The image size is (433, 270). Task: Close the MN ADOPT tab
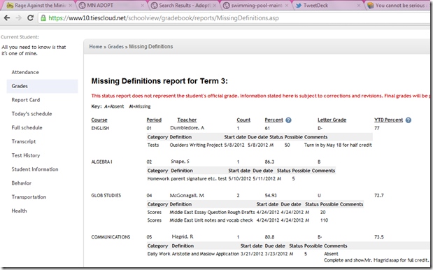pyautogui.click(x=143, y=6)
